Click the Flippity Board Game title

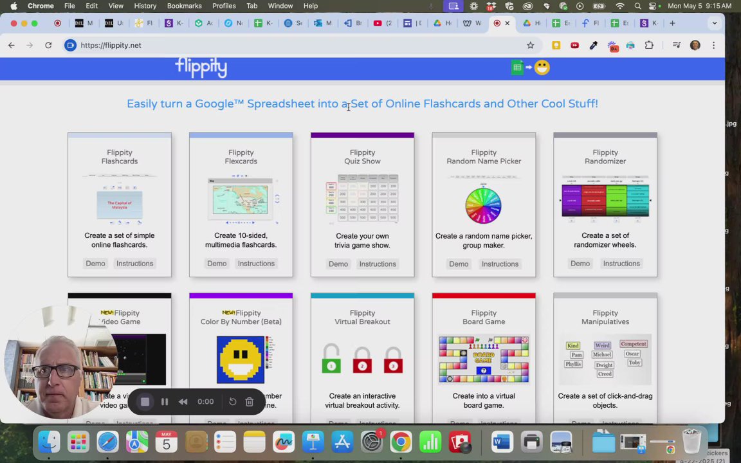click(x=484, y=317)
